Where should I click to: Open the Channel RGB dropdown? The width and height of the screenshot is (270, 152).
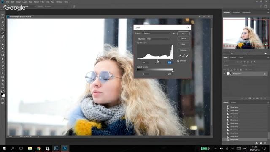tap(158, 39)
